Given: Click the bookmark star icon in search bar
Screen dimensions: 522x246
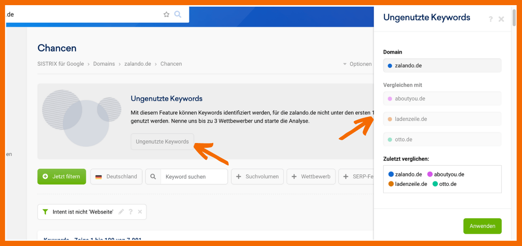Looking at the screenshot, I should [x=166, y=15].
